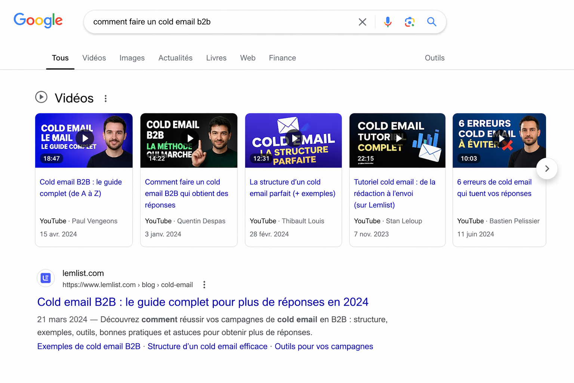
Task: Click 'YouTube · Paul Vengeons' source text
Action: click(78, 221)
